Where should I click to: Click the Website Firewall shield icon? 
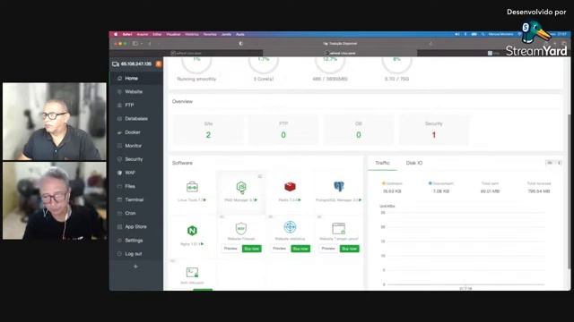pos(241,229)
